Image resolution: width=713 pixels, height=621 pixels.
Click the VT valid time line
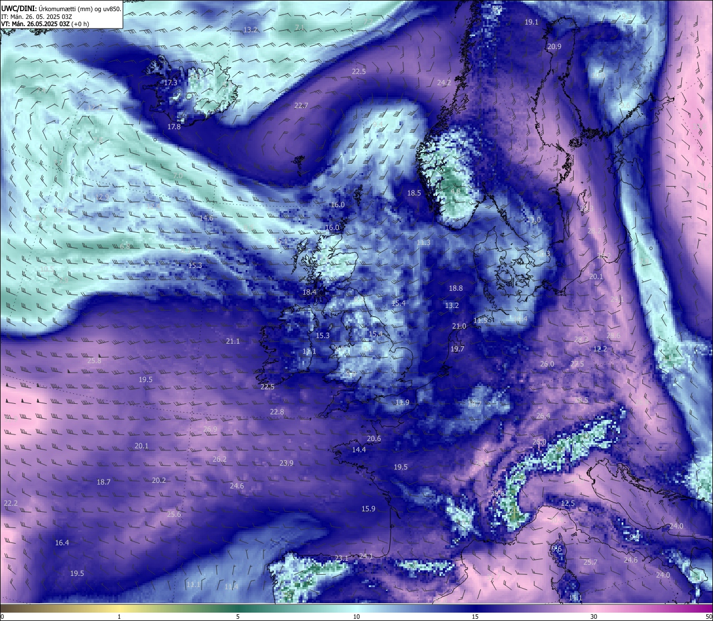(45, 24)
